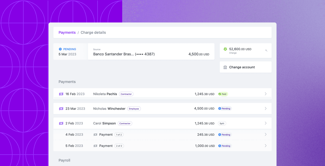Click the gray payment icon on 4 Feb row
This screenshot has width=325, height=166.
coord(95,135)
